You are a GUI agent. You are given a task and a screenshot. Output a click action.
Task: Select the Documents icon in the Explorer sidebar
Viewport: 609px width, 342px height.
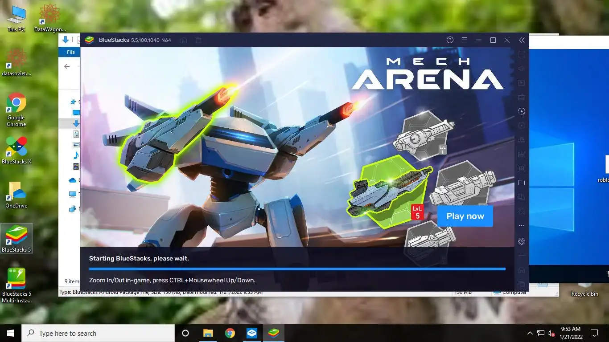76,134
